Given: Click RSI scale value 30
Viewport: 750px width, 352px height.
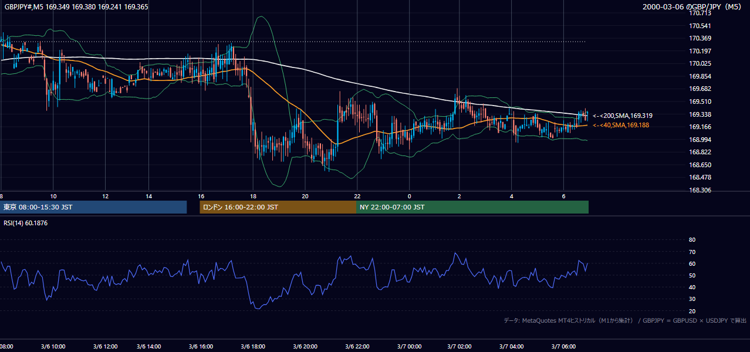Looking at the screenshot, I should [x=692, y=299].
